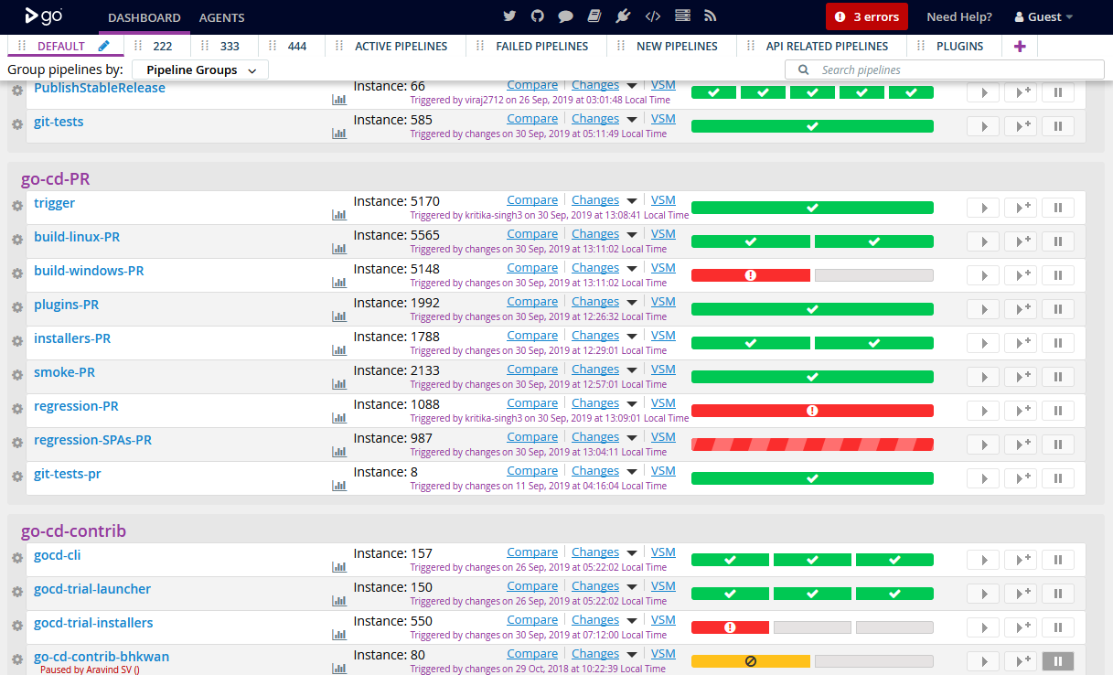
Task: Open the documentation book icon
Action: click(594, 16)
